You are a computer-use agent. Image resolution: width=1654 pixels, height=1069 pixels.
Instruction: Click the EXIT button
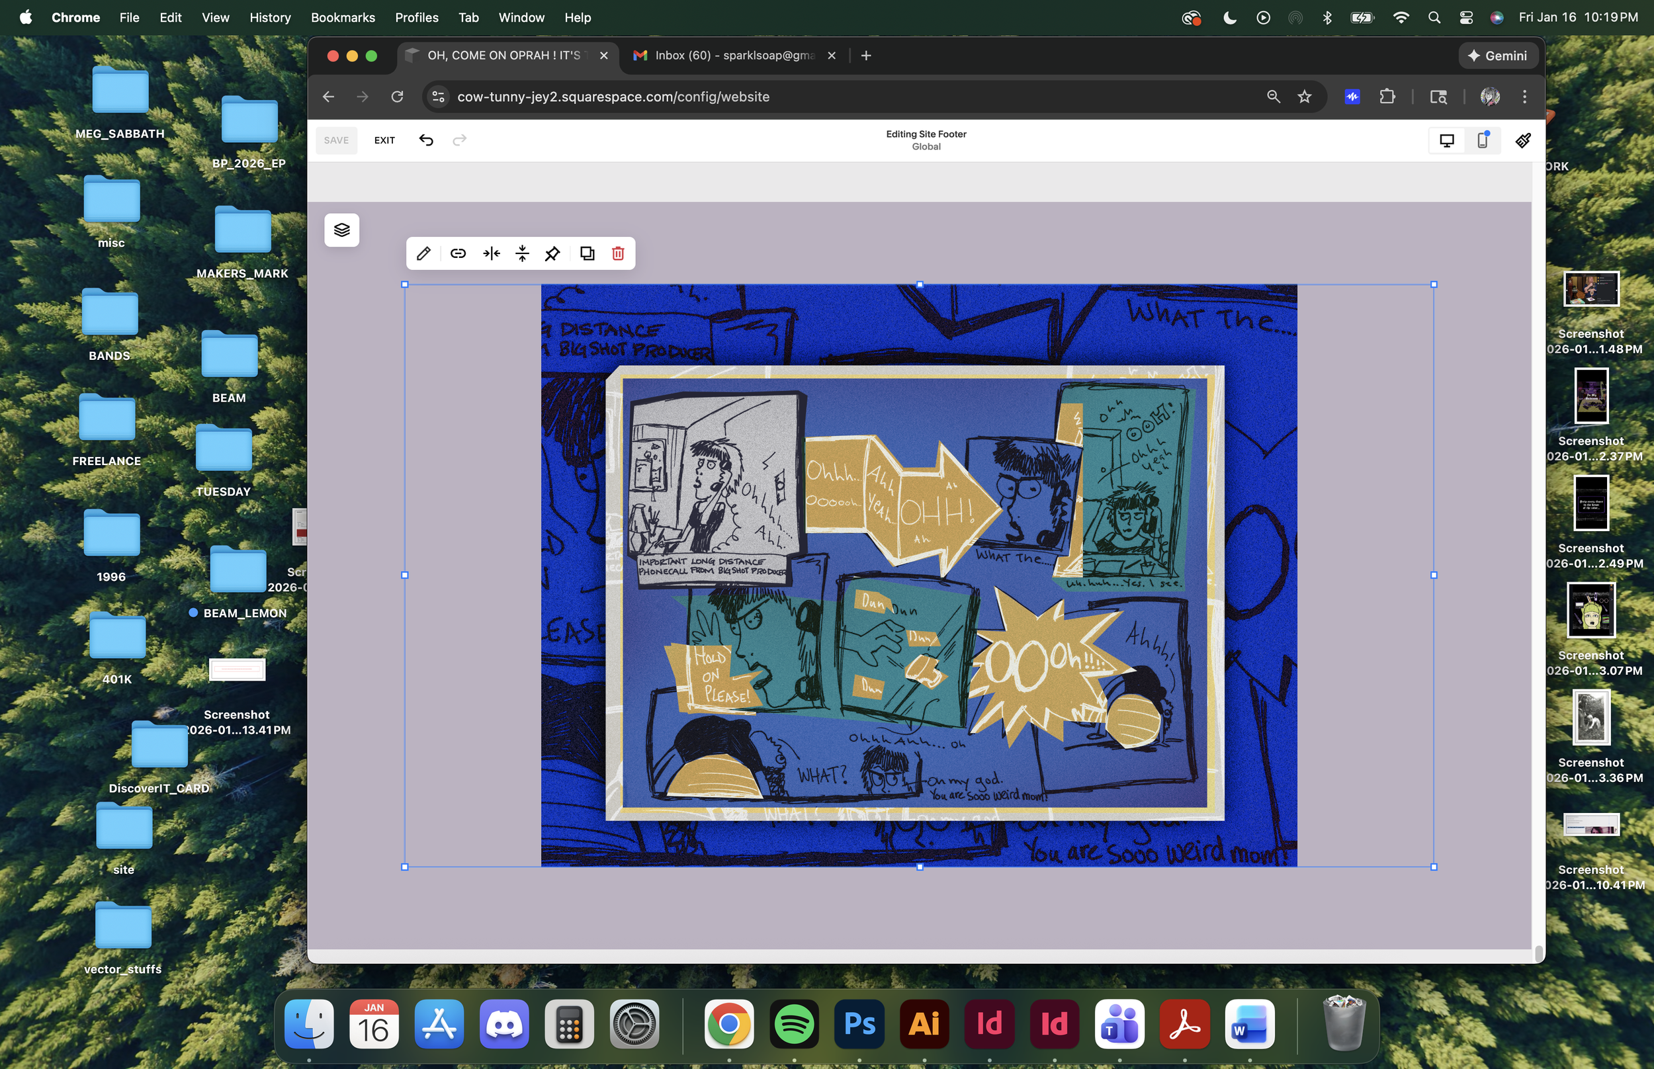coord(384,140)
